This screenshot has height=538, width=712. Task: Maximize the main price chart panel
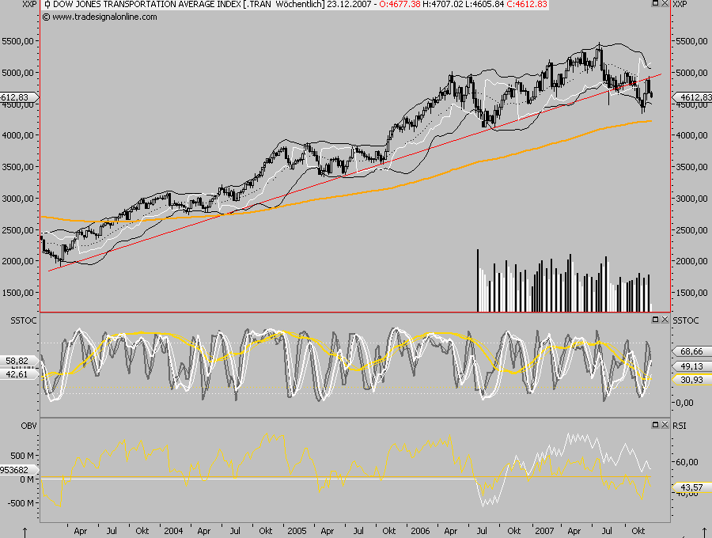click(x=655, y=4)
